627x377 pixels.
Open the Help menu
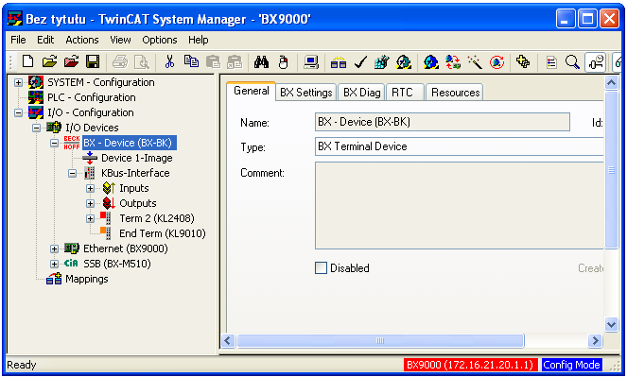pos(199,40)
